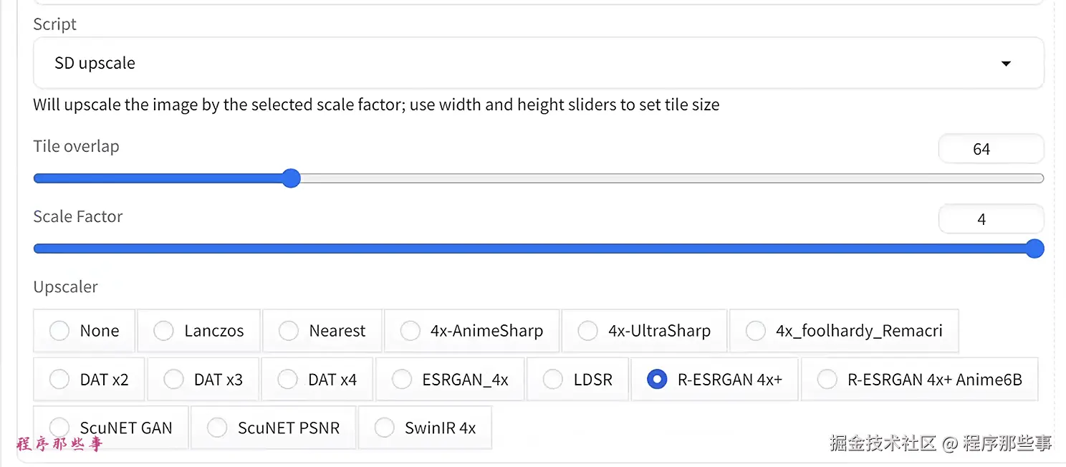Open the SD upscale script dropdown arrow
Screen dimensions: 1066x467
pos(1005,64)
